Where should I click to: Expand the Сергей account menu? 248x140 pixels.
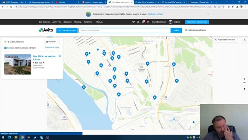click(177, 22)
